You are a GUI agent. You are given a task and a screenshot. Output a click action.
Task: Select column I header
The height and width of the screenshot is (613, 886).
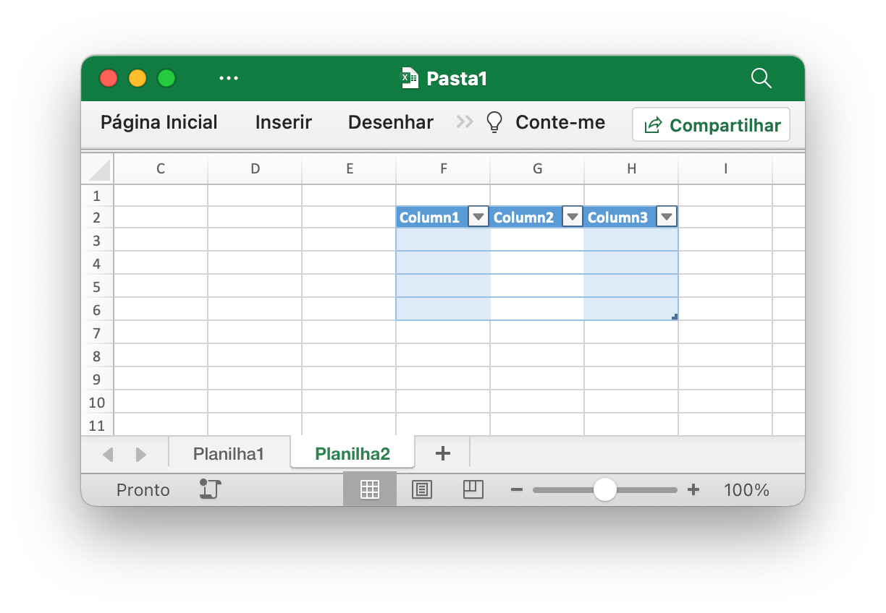(725, 169)
